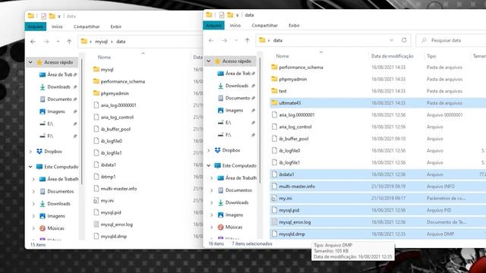Collapse Este Computador in right window
Viewport: 486px width, 273px height.
209,165
